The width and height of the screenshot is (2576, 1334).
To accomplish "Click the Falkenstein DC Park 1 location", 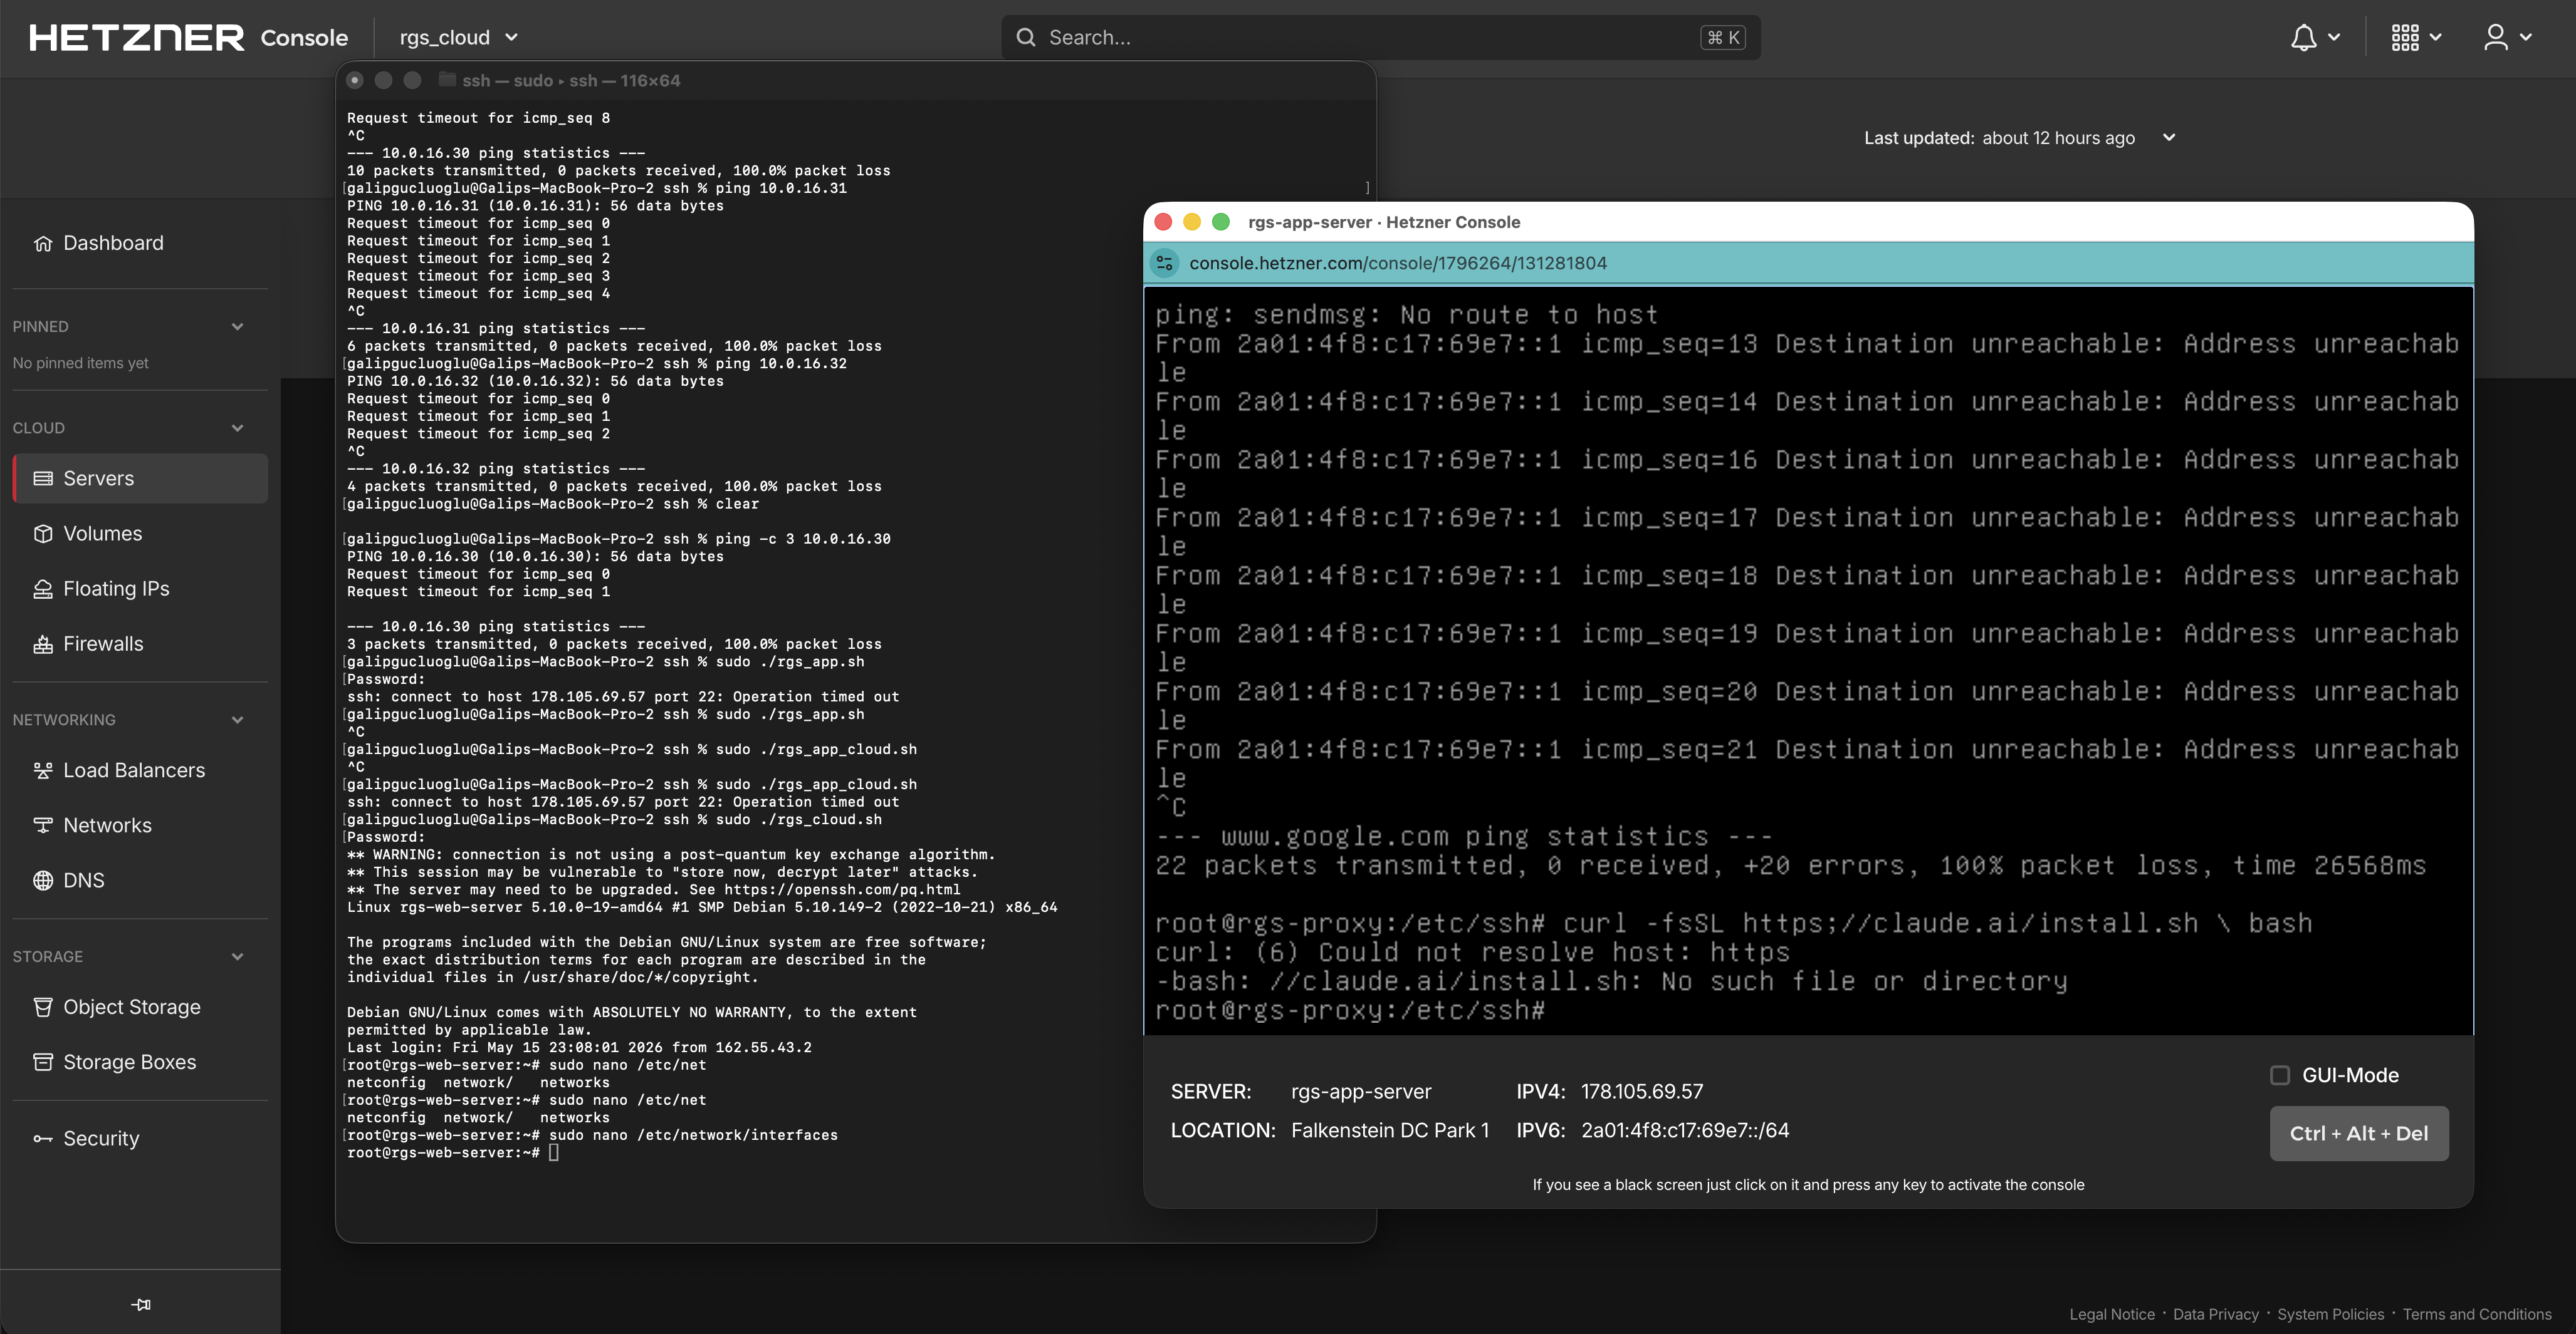I will click(1390, 1130).
